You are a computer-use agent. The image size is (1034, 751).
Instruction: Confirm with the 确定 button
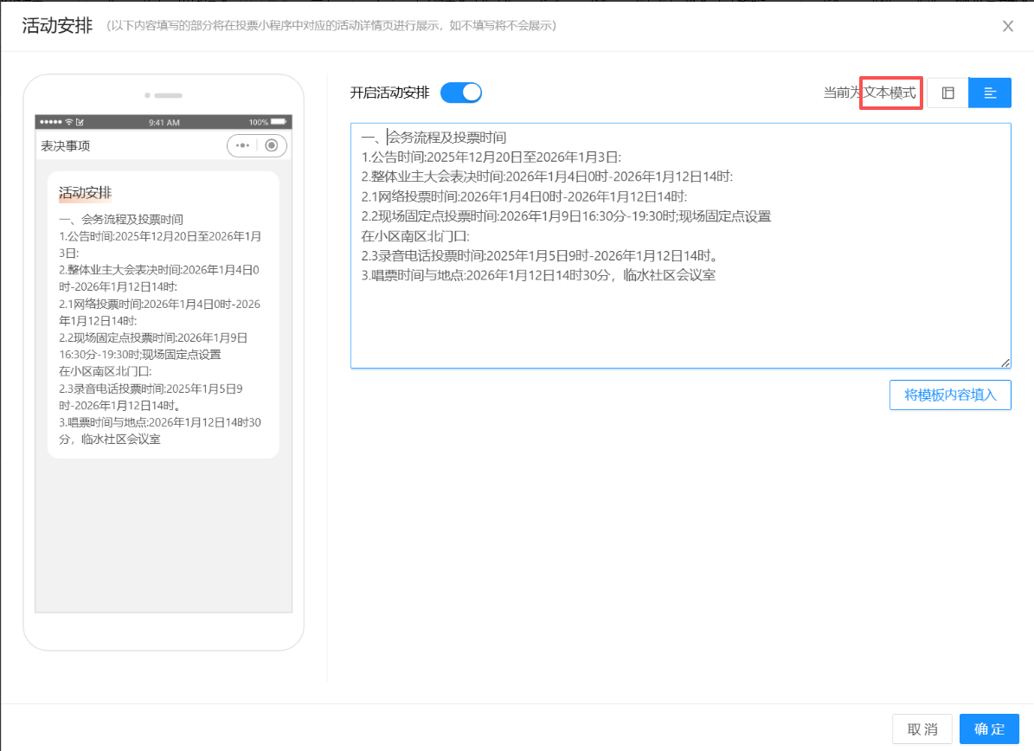click(x=989, y=729)
